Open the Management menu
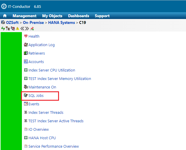This screenshot has width=186, height=150. pyautogui.click(x=25, y=16)
